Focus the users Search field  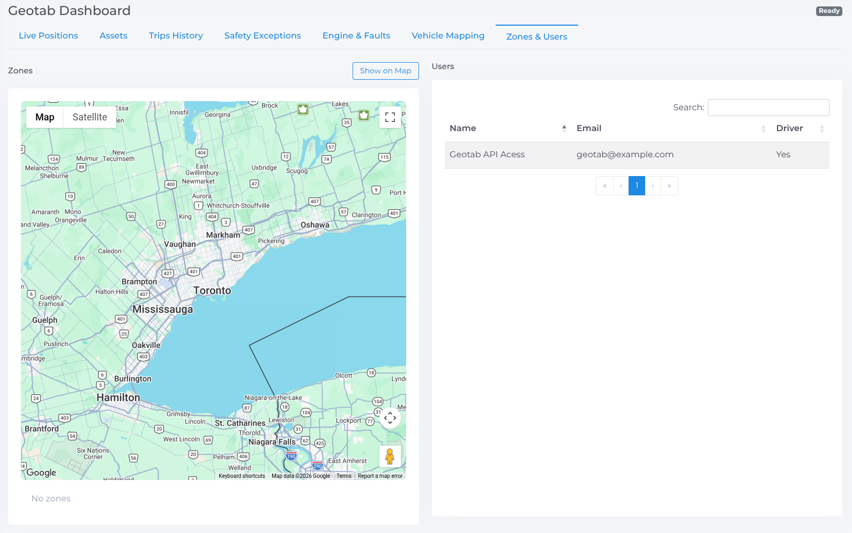coord(768,108)
